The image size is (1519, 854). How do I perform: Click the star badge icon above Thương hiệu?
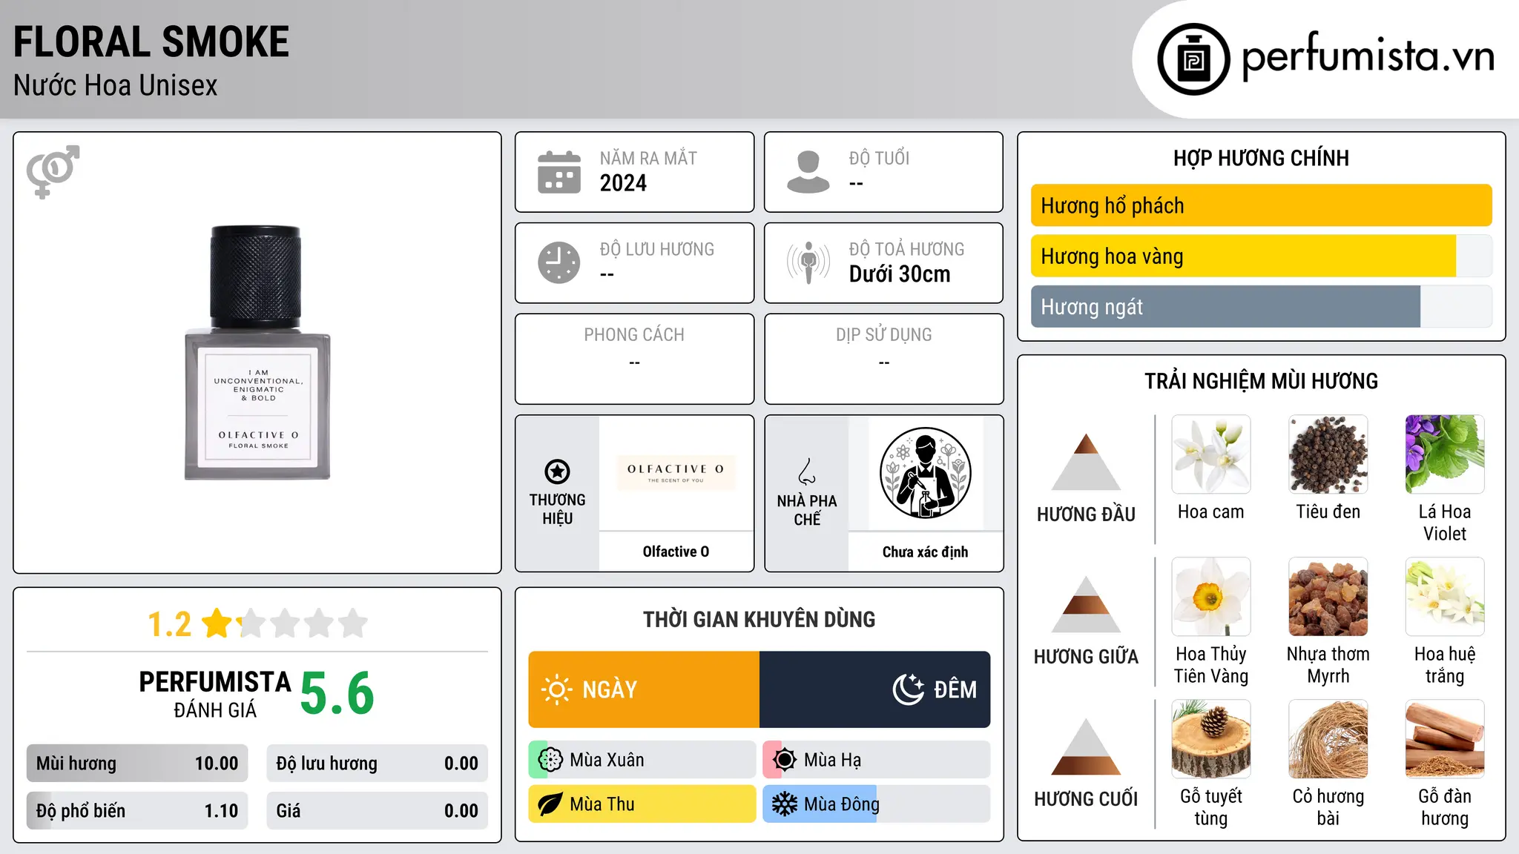click(x=557, y=471)
